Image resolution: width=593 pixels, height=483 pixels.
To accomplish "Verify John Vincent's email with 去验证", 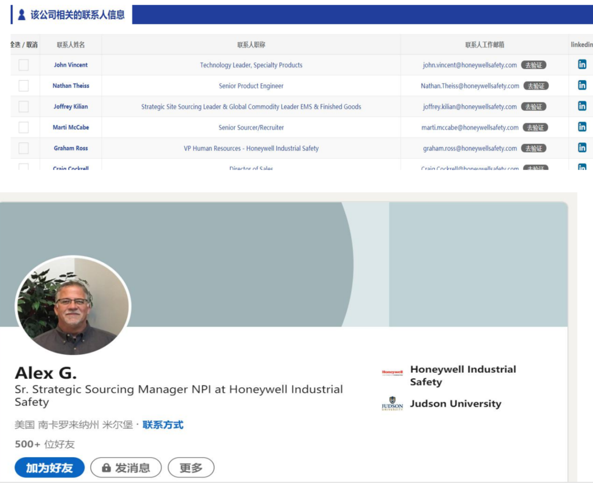I will 534,65.
